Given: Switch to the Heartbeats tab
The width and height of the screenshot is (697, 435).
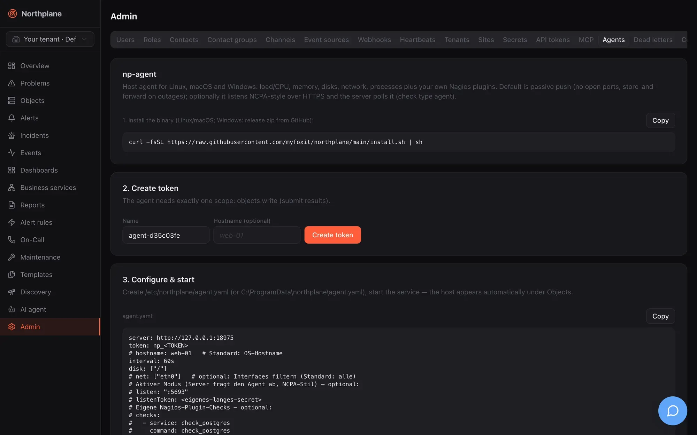Looking at the screenshot, I should click(418, 40).
